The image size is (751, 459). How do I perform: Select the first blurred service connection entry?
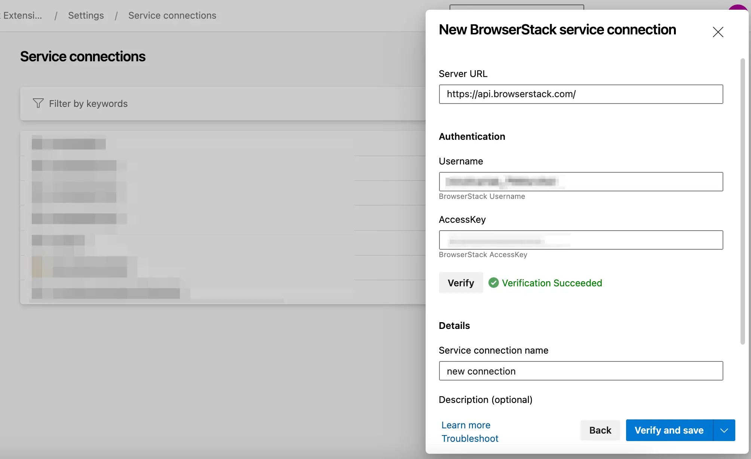[69, 144]
